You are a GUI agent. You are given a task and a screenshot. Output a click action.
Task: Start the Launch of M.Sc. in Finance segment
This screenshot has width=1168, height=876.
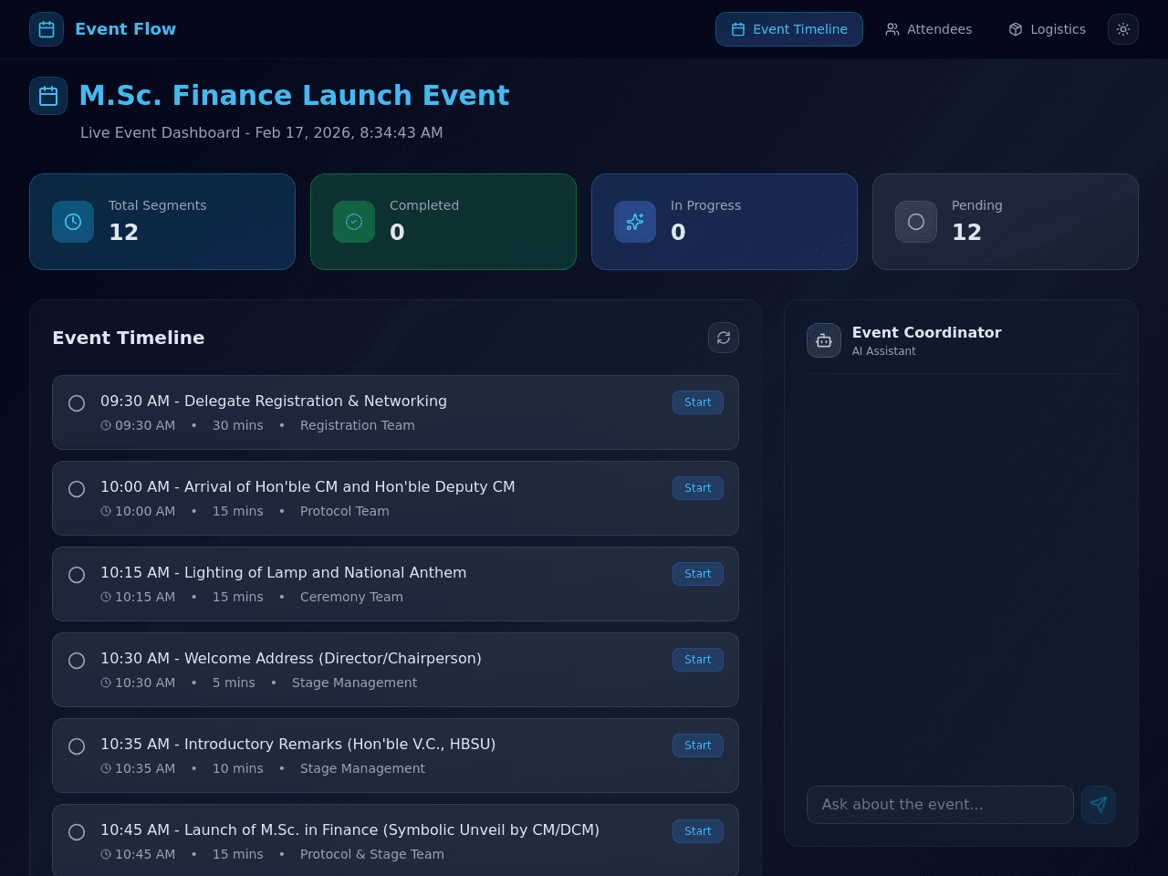pyautogui.click(x=698, y=831)
